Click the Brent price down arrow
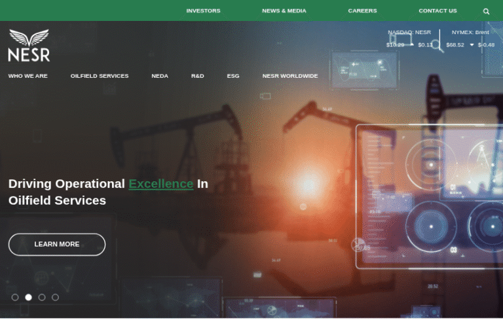This screenshot has width=503, height=335. coord(472,45)
